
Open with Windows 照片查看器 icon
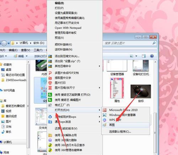(x=105, y=115)
